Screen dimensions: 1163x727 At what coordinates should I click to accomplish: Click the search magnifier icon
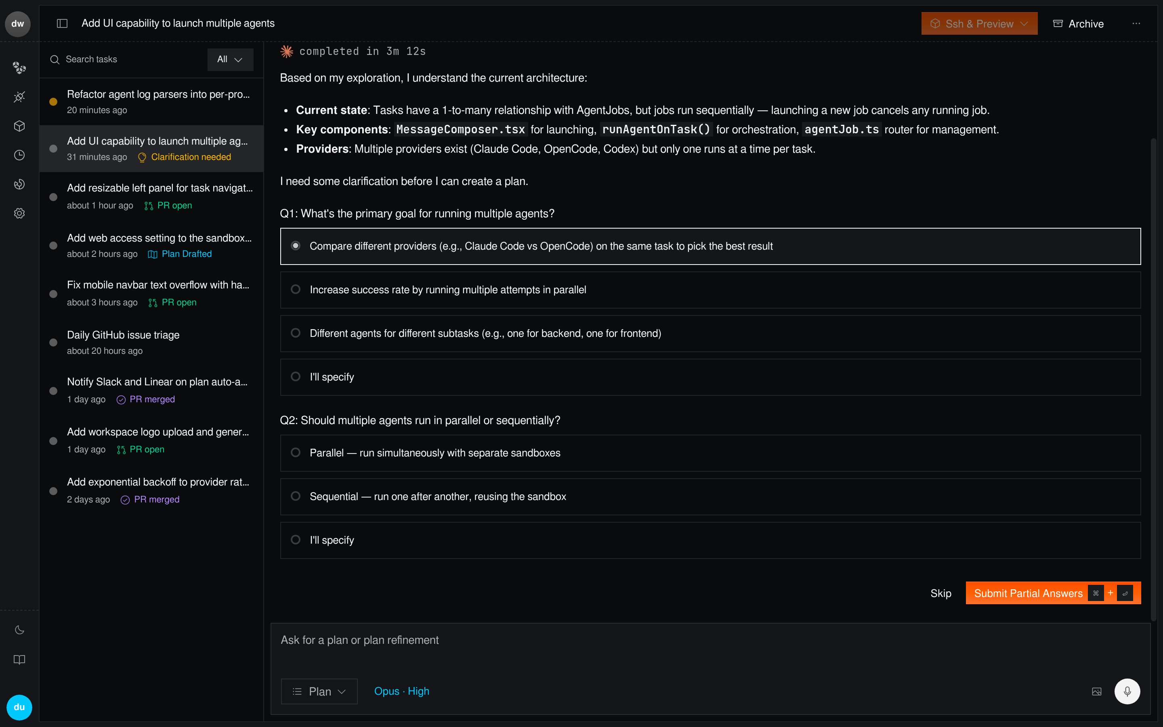point(55,59)
